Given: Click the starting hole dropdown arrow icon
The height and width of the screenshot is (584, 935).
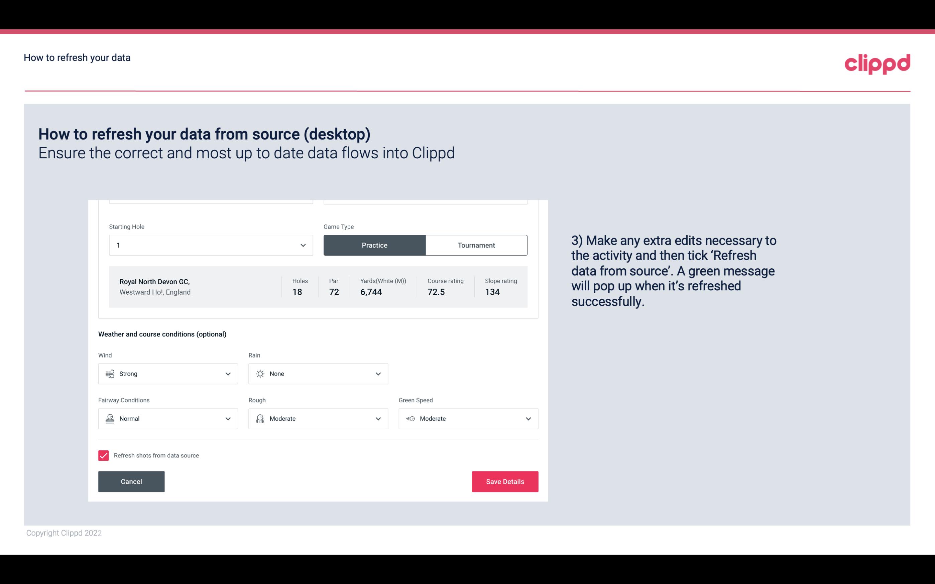Looking at the screenshot, I should pyautogui.click(x=302, y=245).
